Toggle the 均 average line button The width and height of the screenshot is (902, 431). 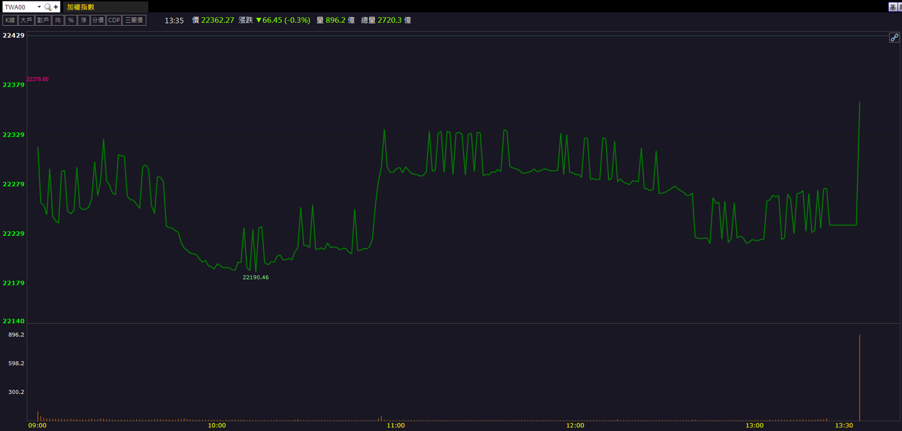[57, 20]
